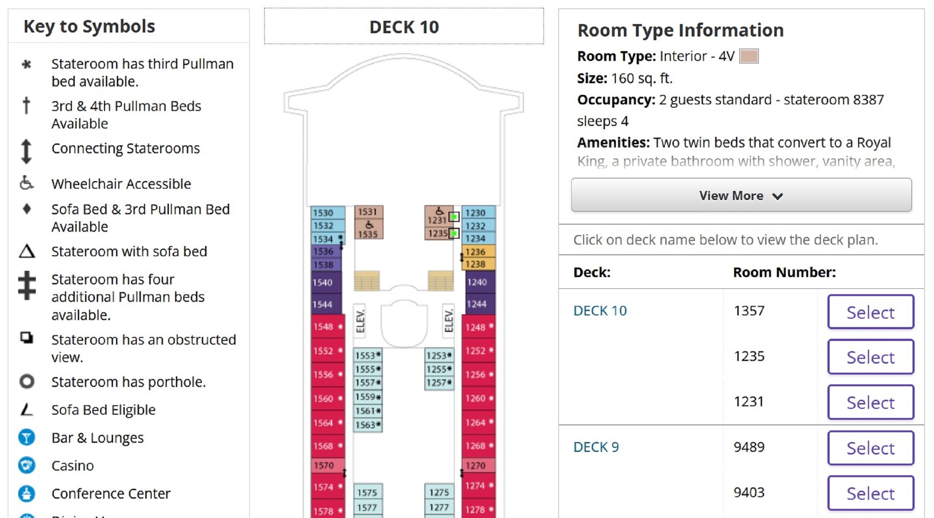Click the Connecting Staterooms arrow icon
This screenshot has height=518, width=934.
(26, 151)
